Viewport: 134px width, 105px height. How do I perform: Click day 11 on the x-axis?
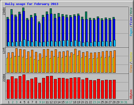coord(47,102)
